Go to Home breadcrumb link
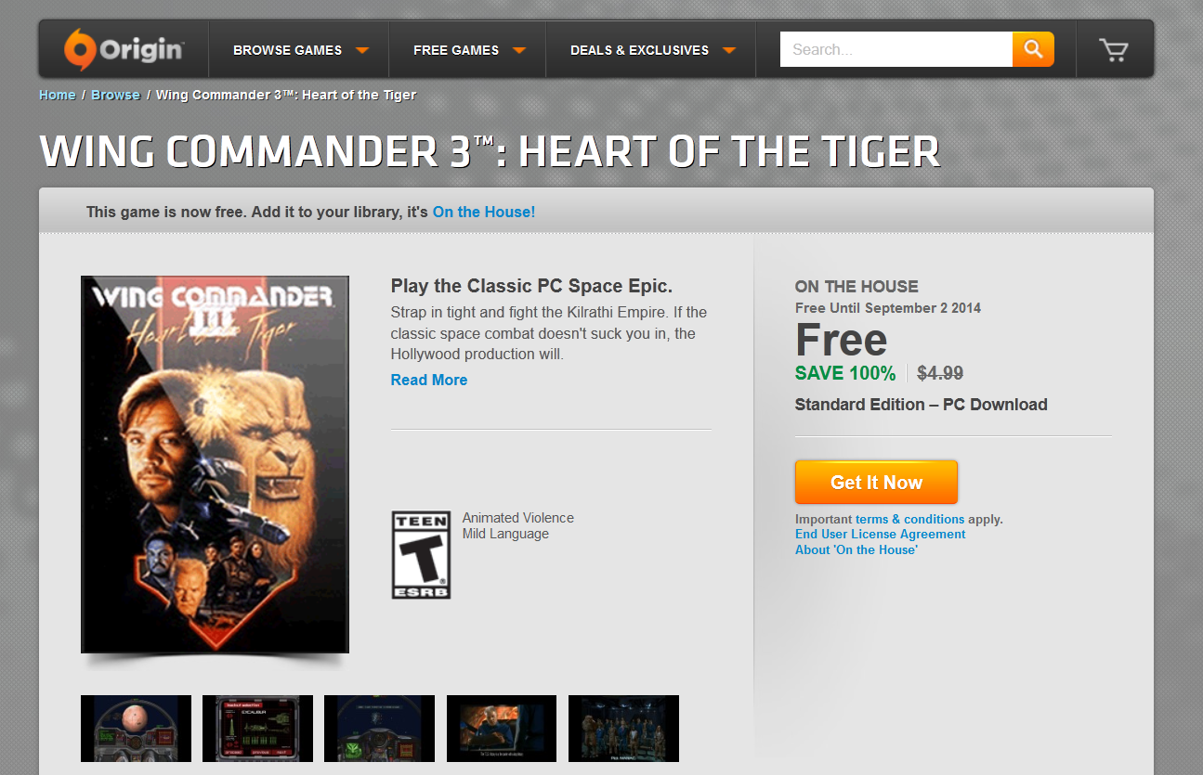 click(x=58, y=95)
